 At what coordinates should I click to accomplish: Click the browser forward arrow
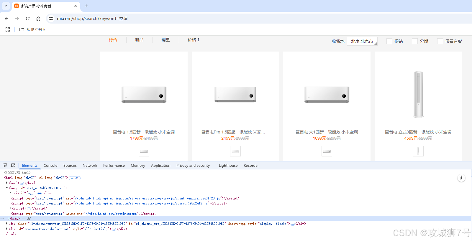[x=17, y=19]
